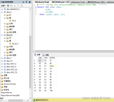Expand the dbo.MAKEUP_S table node

coord(2,9)
